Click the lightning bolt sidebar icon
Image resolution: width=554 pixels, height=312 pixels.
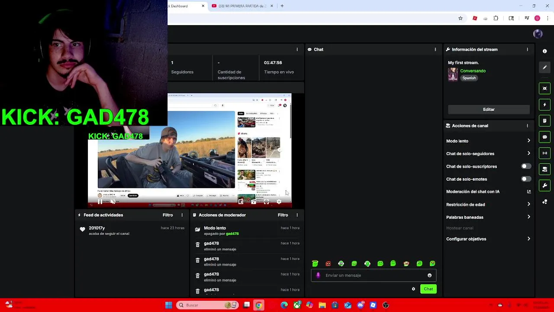544,104
